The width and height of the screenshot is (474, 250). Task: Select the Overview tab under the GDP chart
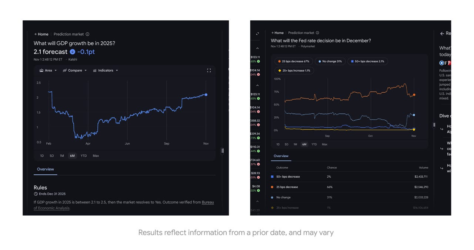[x=45, y=169]
